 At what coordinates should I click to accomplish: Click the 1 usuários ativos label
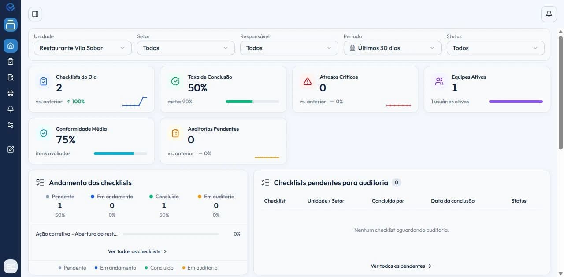(450, 102)
